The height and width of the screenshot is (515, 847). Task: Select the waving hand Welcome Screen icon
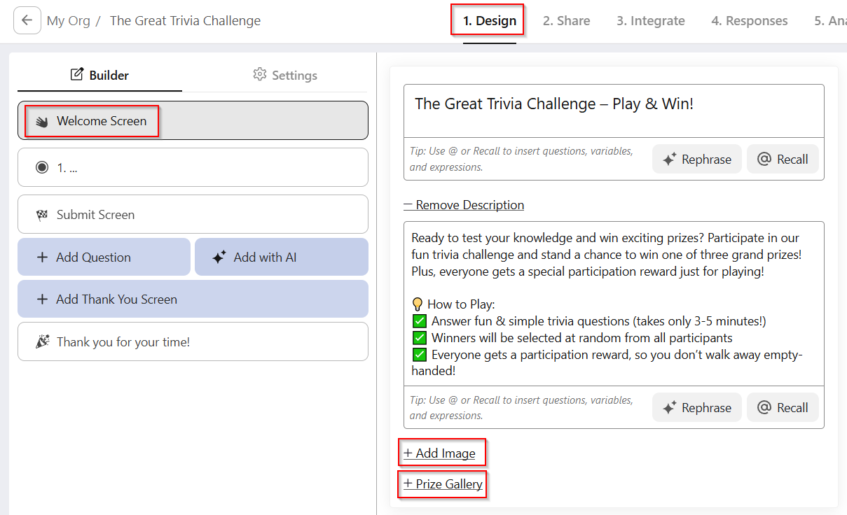pos(42,121)
